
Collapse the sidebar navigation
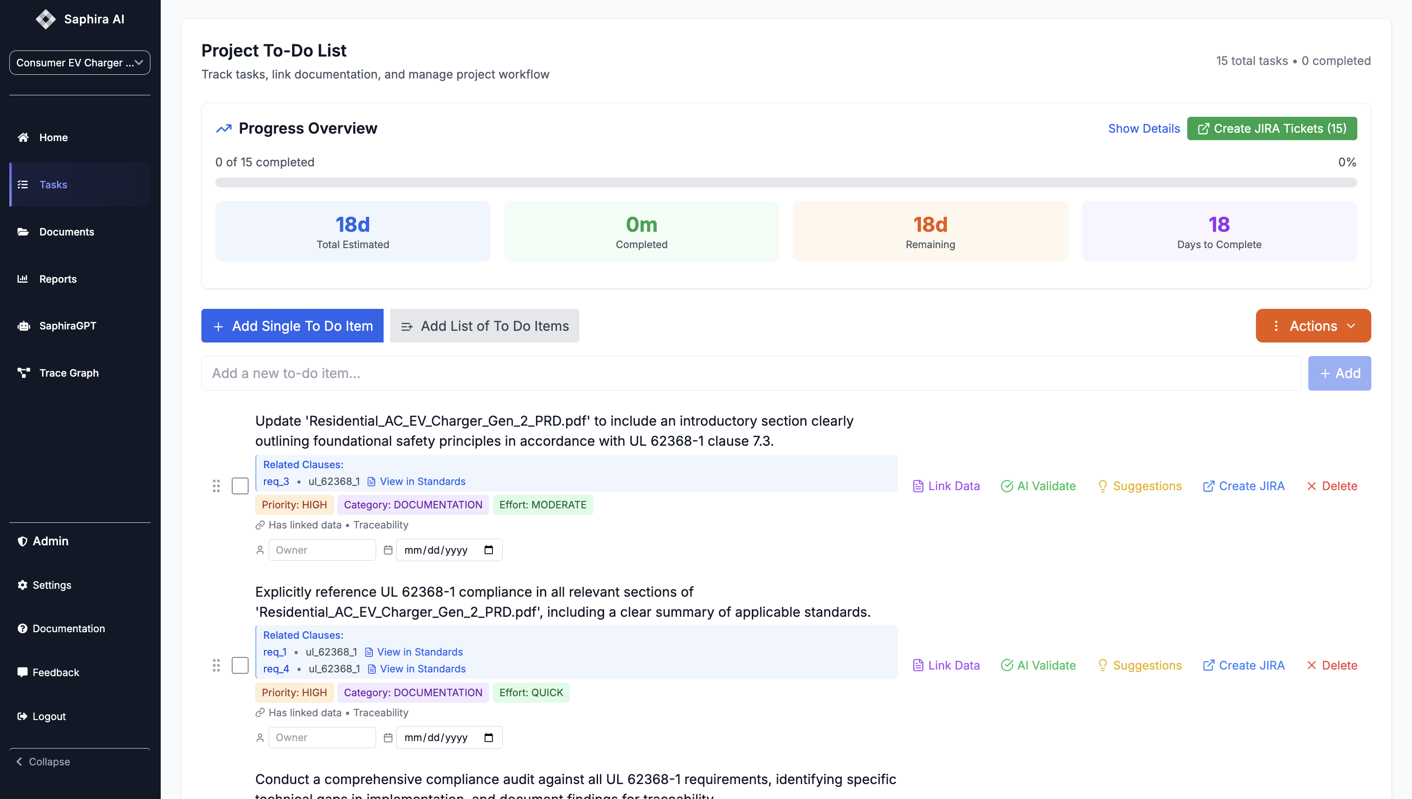43,762
